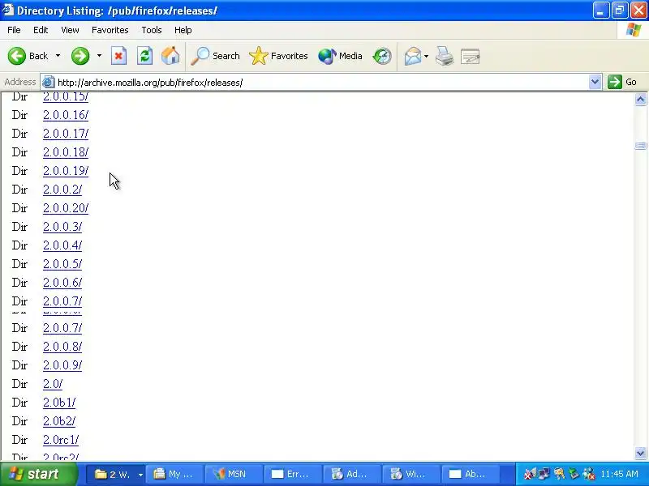Expand the Mail button dropdown arrow
This screenshot has height=486, width=649.
[427, 56]
